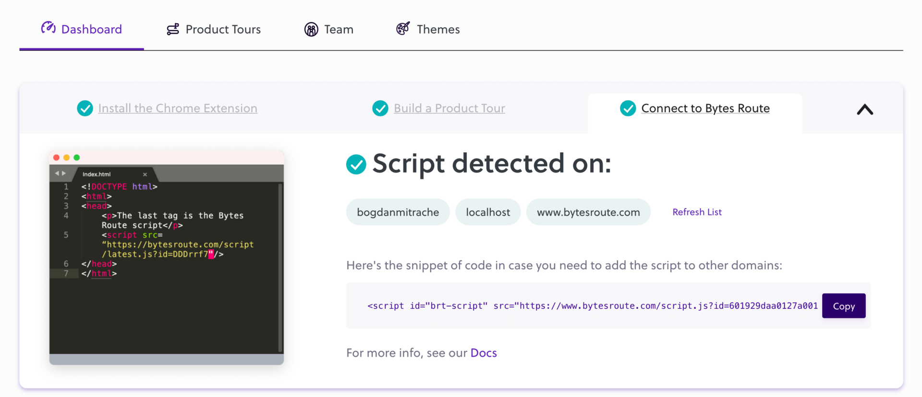922x397 pixels.
Task: Click the checkmark next to Script detected on
Action: (356, 164)
